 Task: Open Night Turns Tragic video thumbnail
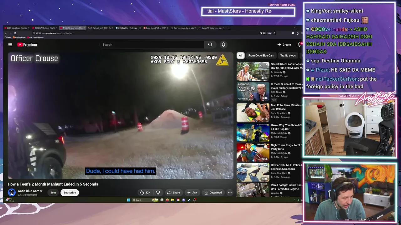click(253, 152)
